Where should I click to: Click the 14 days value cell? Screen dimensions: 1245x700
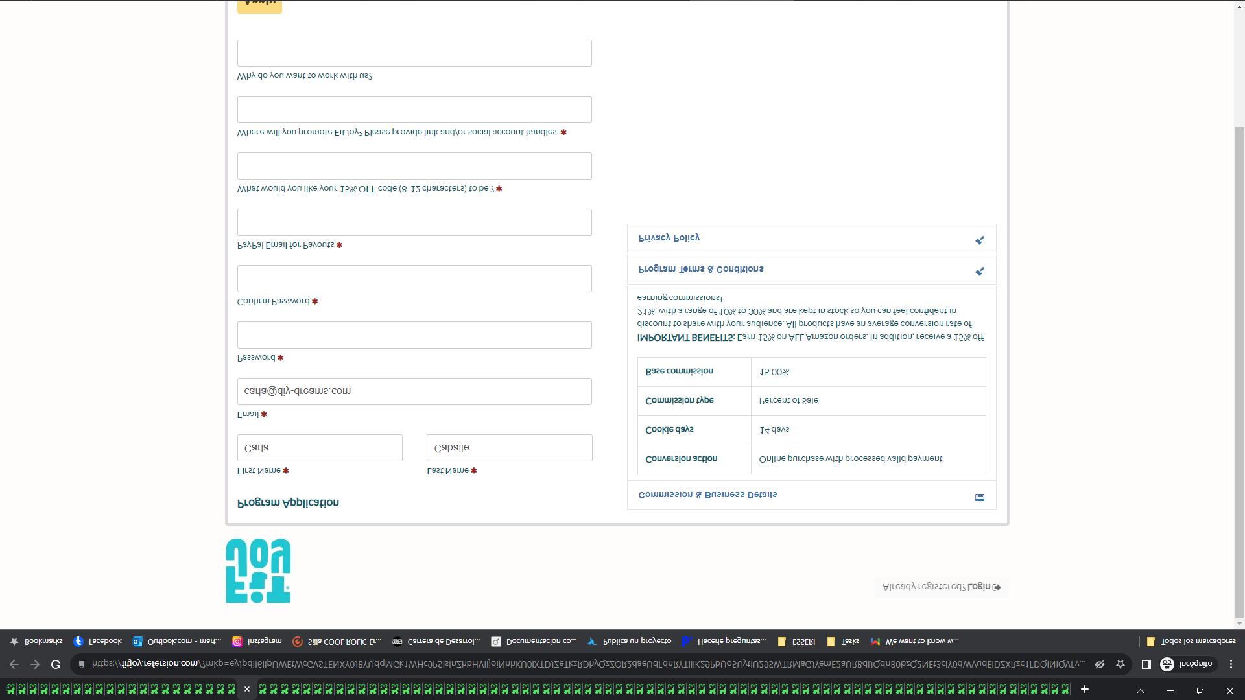click(x=868, y=430)
